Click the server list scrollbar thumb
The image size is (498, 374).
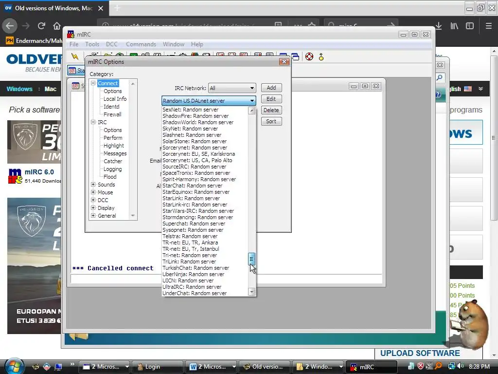251,259
